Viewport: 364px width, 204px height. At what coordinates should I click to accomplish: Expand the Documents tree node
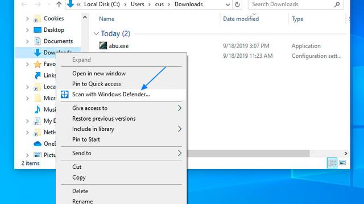point(27,41)
